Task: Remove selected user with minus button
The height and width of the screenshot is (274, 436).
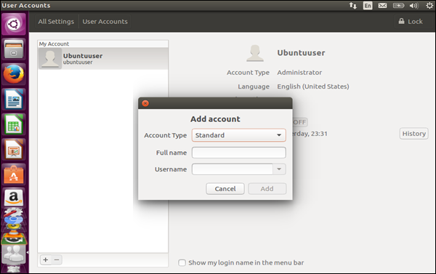Action: (57, 259)
